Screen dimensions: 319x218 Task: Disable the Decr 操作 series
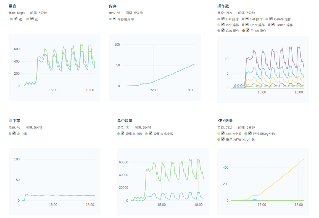pos(247,25)
